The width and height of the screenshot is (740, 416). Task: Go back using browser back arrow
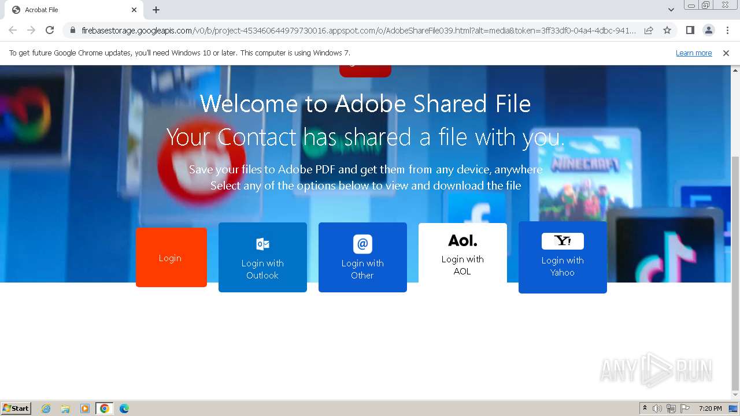pos(13,30)
